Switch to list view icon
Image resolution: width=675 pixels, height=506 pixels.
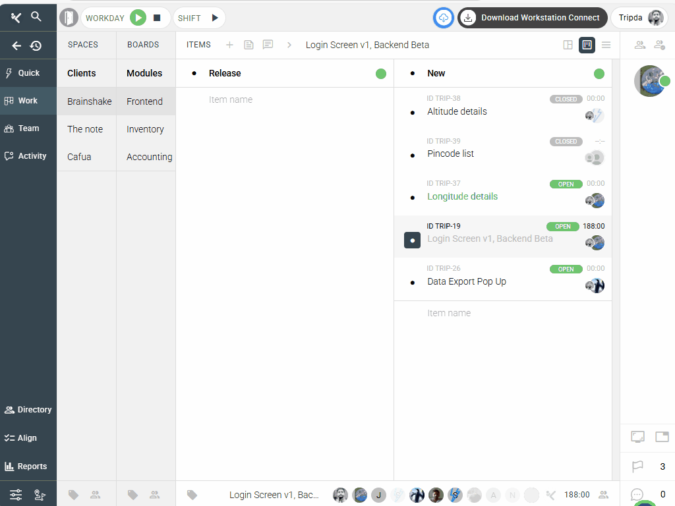(606, 45)
